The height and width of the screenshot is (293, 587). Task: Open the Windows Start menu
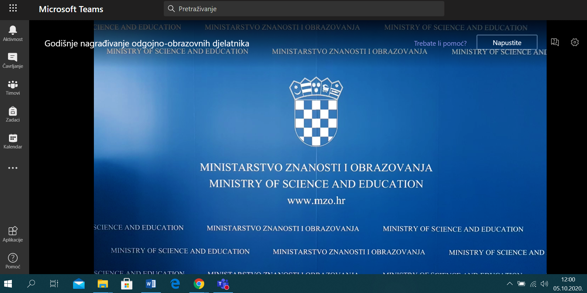click(8, 284)
